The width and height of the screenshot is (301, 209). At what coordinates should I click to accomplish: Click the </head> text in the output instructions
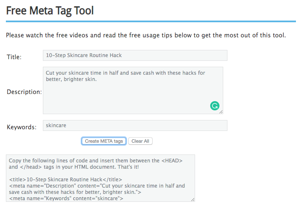31,167
